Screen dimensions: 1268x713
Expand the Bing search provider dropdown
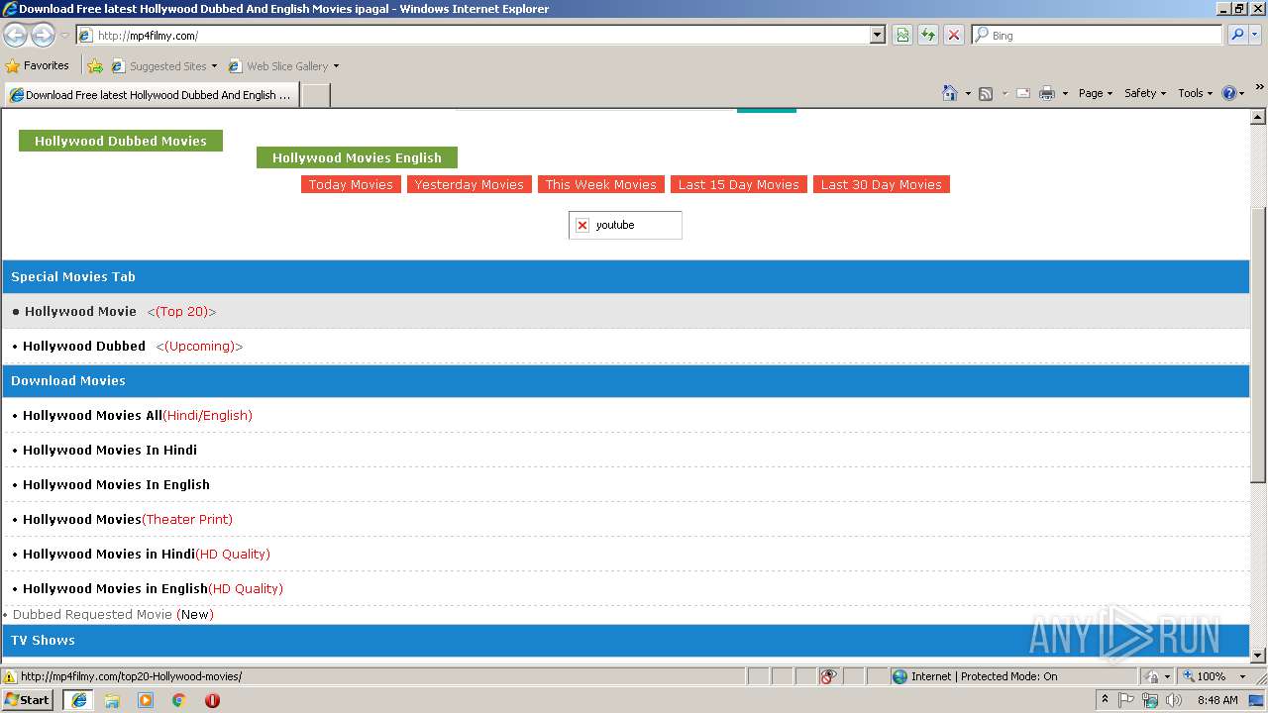[x=1257, y=35]
